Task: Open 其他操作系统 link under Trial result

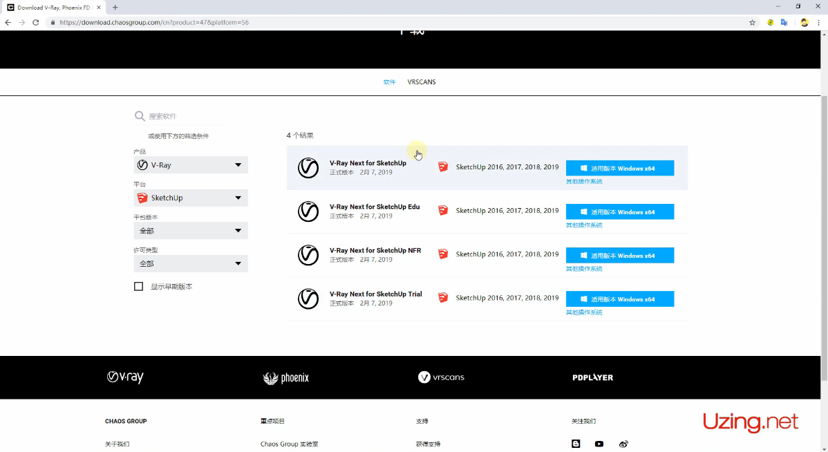Action: pyautogui.click(x=584, y=312)
